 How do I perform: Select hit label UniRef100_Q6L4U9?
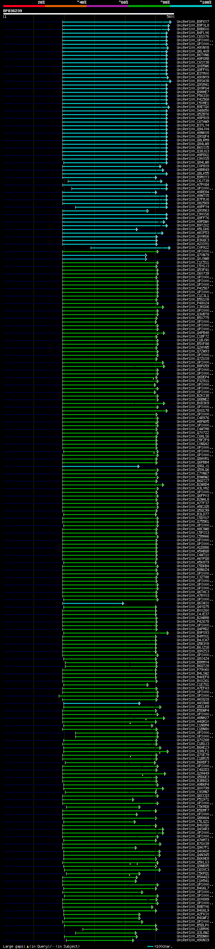coord(193,51)
